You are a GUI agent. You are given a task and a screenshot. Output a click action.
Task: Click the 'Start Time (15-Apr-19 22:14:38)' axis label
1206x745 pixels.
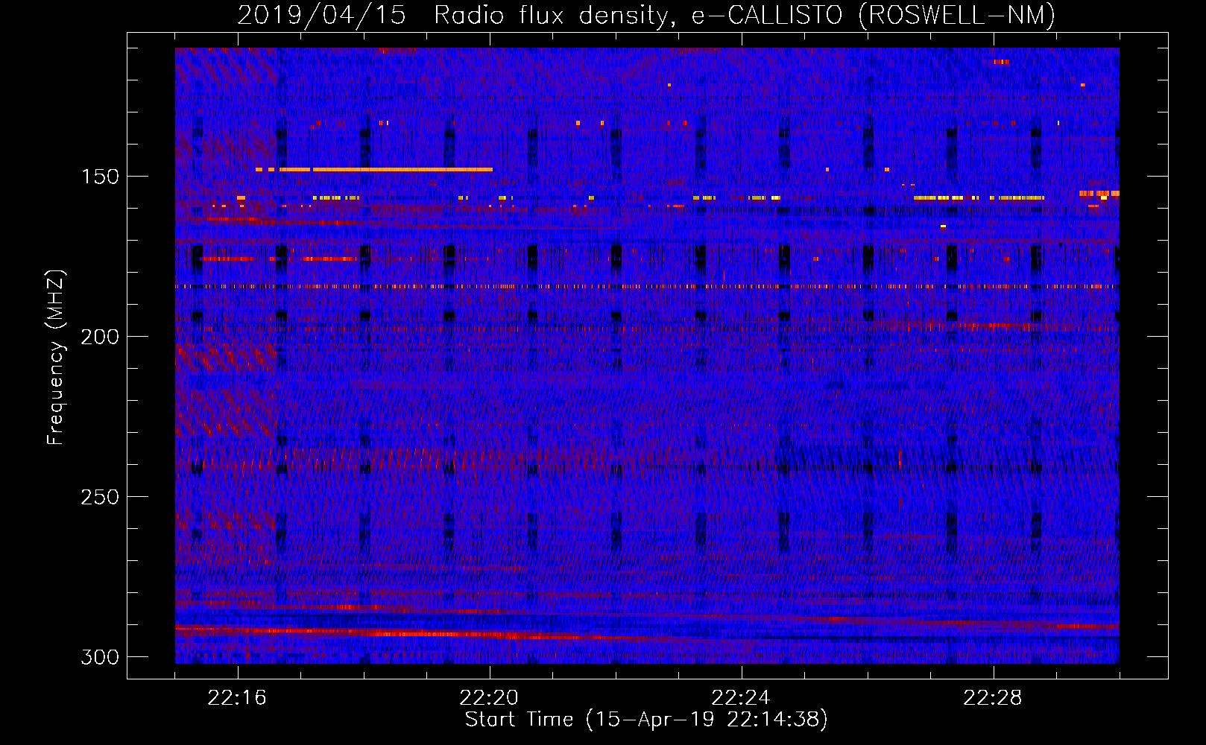coord(646,720)
